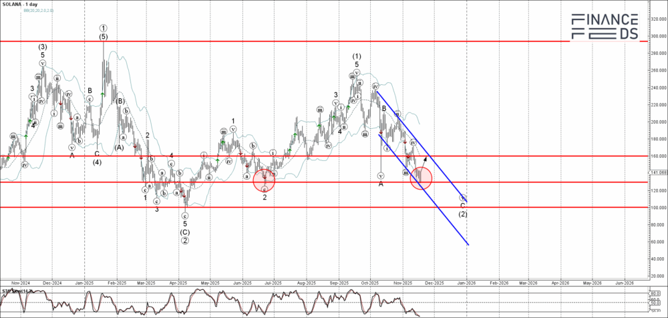Click the (1) wave label near Sep-2025

(357, 56)
